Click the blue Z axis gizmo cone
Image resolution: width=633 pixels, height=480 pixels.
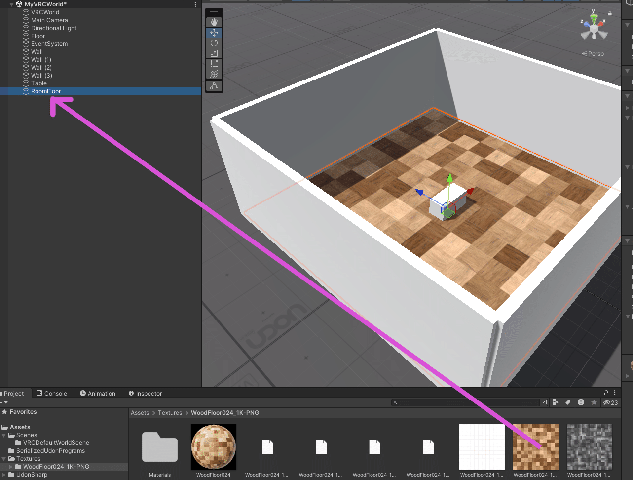pyautogui.click(x=587, y=23)
